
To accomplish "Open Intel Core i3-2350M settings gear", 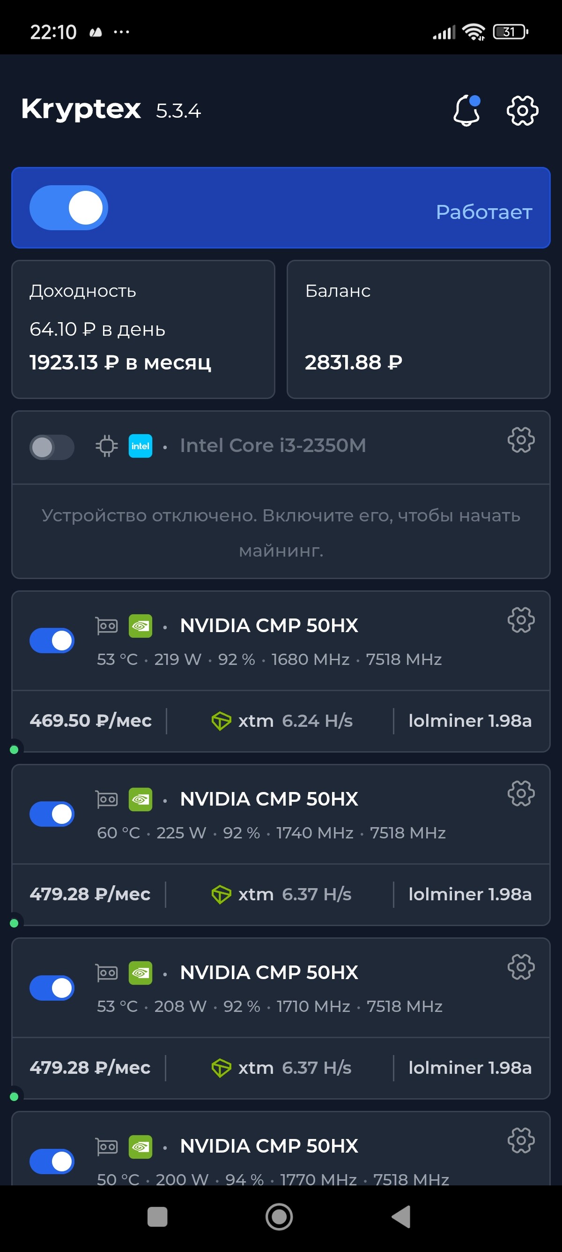I will point(521,440).
